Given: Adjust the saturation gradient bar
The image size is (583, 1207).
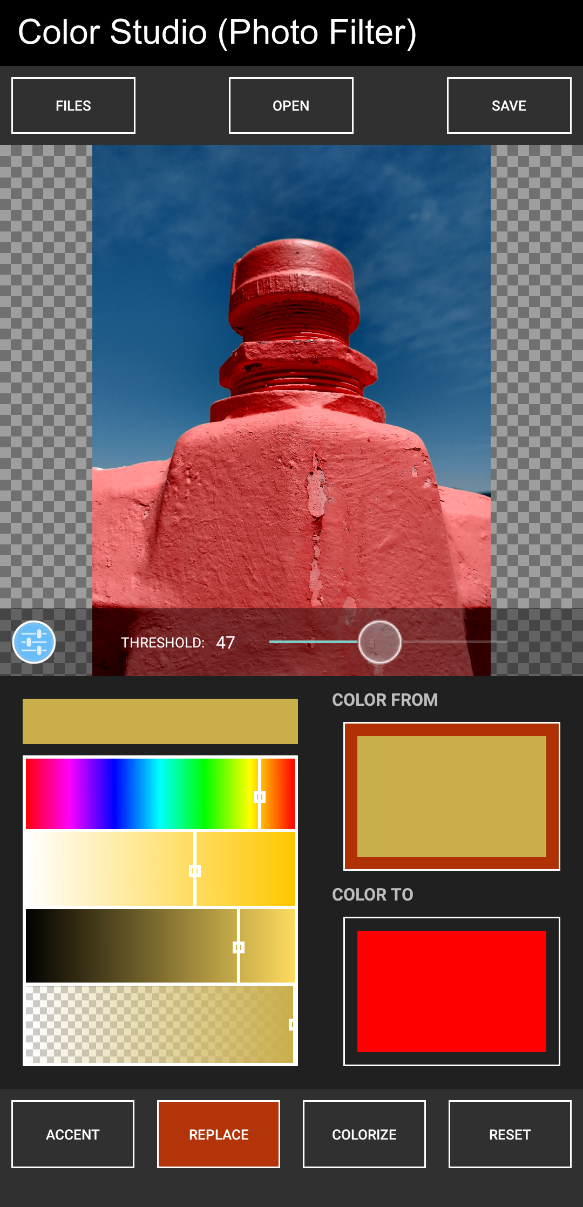Looking at the screenshot, I should [x=160, y=869].
